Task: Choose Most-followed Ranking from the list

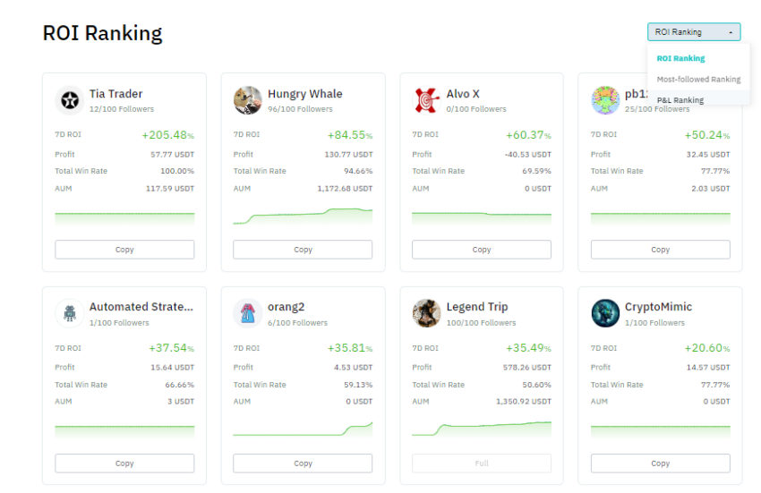Action: (x=698, y=79)
